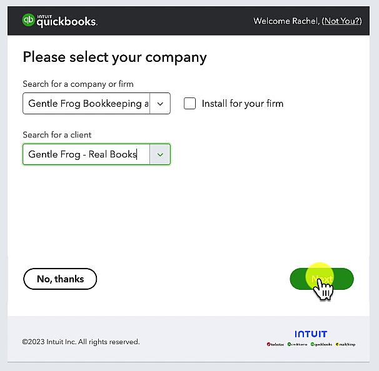Click the Welcome Rachel greeting text
The height and width of the screenshot is (371, 379).
[286, 21]
